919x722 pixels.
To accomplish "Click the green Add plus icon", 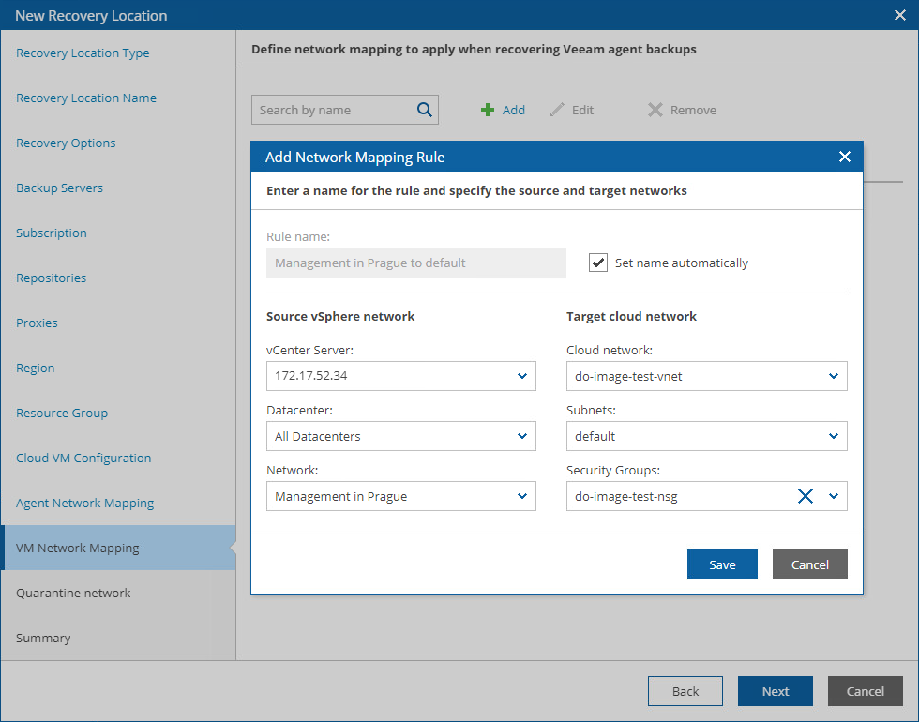I will pos(488,110).
